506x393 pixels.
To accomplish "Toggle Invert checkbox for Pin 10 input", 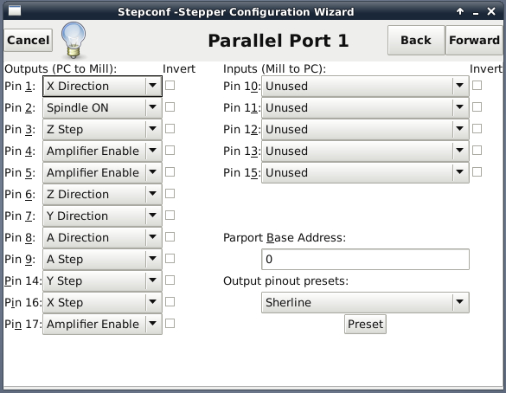I will [x=477, y=86].
